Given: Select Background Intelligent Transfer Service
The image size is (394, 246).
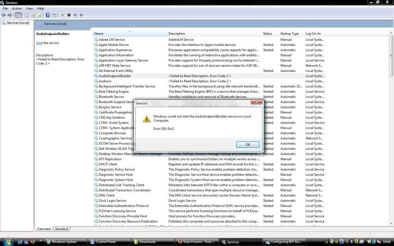Looking at the screenshot, I should pos(127,86).
